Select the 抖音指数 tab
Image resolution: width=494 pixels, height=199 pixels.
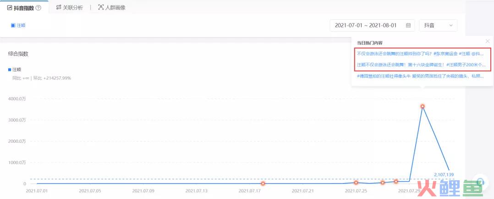pyautogui.click(x=24, y=8)
